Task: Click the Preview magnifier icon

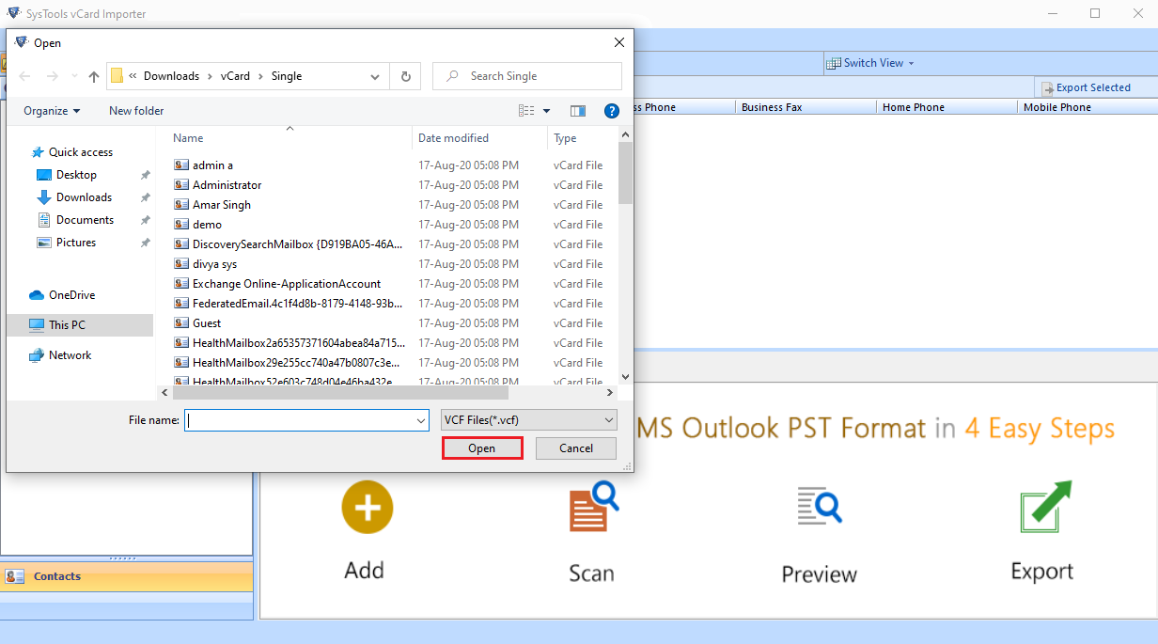Action: tap(819, 507)
